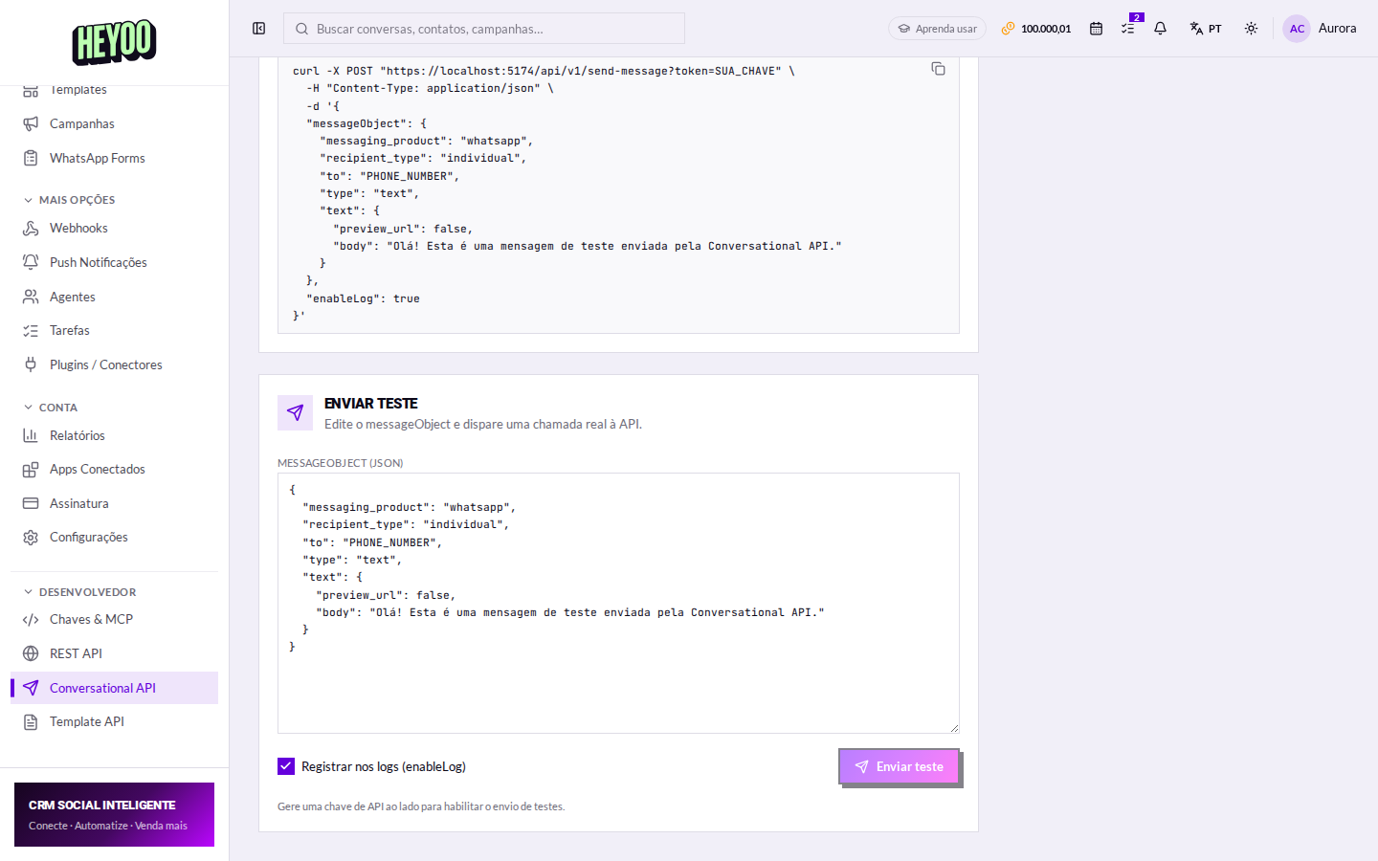Click the Agentes people icon
Screen dimensions: 1378x861
[31, 297]
